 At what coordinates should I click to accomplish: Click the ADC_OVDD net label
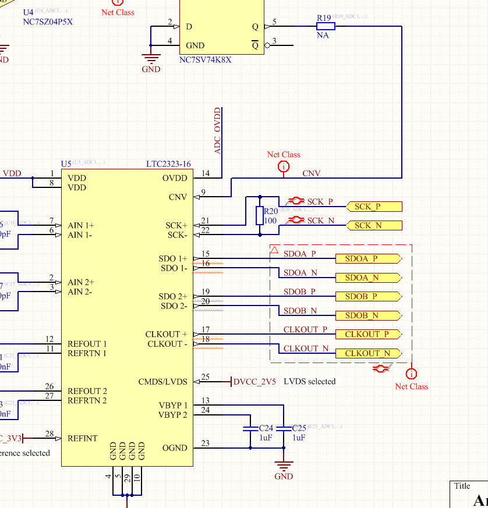click(x=217, y=131)
